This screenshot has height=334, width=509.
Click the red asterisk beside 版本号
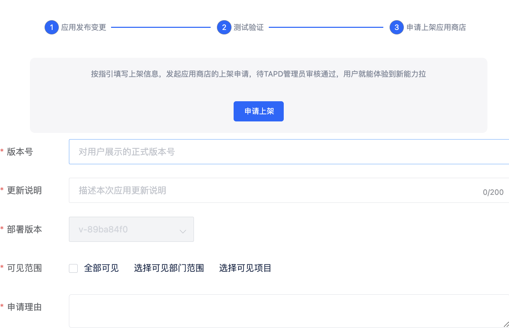pyautogui.click(x=2, y=150)
